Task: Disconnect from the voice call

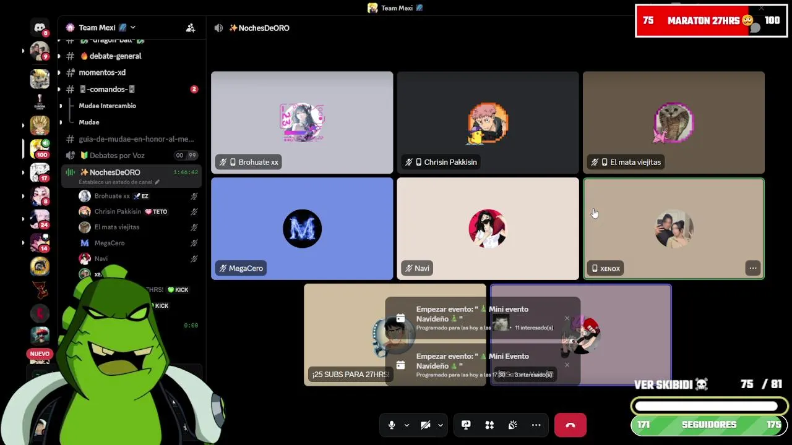Action: pos(570,425)
